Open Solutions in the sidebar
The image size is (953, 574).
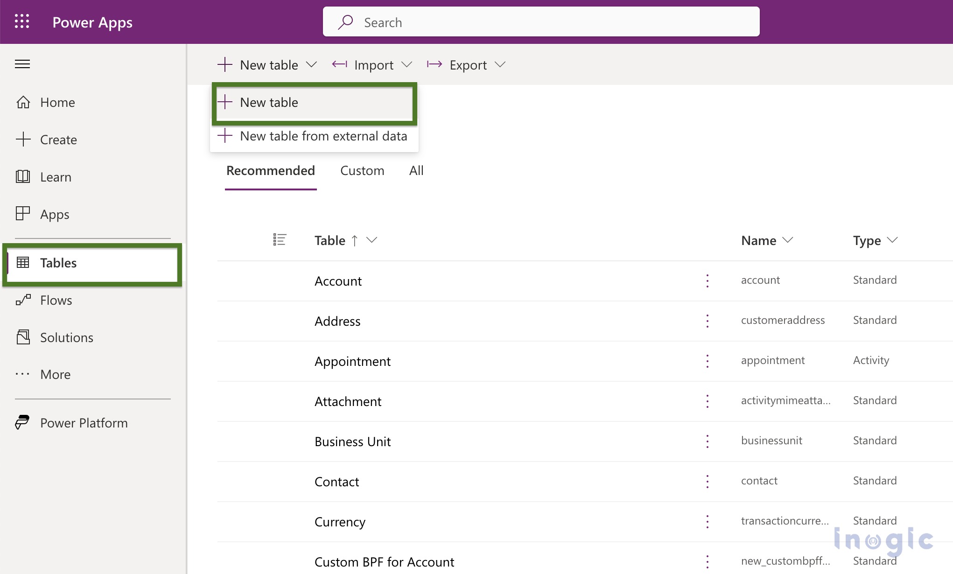coord(67,337)
